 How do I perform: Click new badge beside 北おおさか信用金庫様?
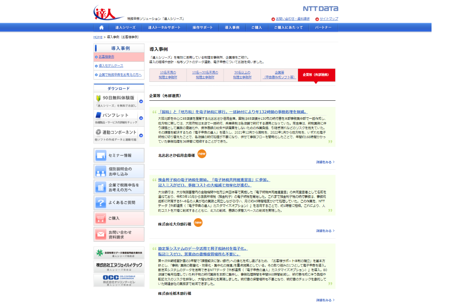pos(202,154)
